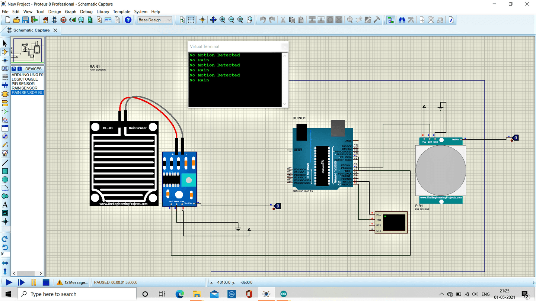This screenshot has width=536, height=301.
Task: Click the schematic overview thumbnail
Action: click(x=28, y=51)
